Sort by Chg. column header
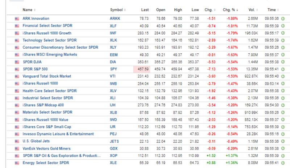Viewport: 290px width, 168px height. 209,10
